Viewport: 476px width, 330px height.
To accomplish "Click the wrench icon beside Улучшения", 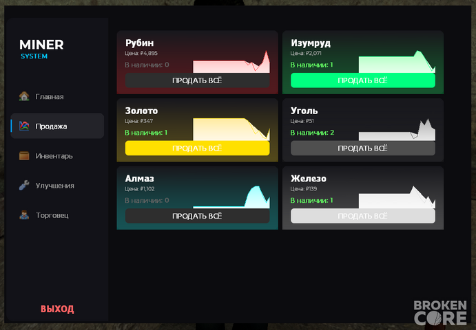I will coord(24,185).
